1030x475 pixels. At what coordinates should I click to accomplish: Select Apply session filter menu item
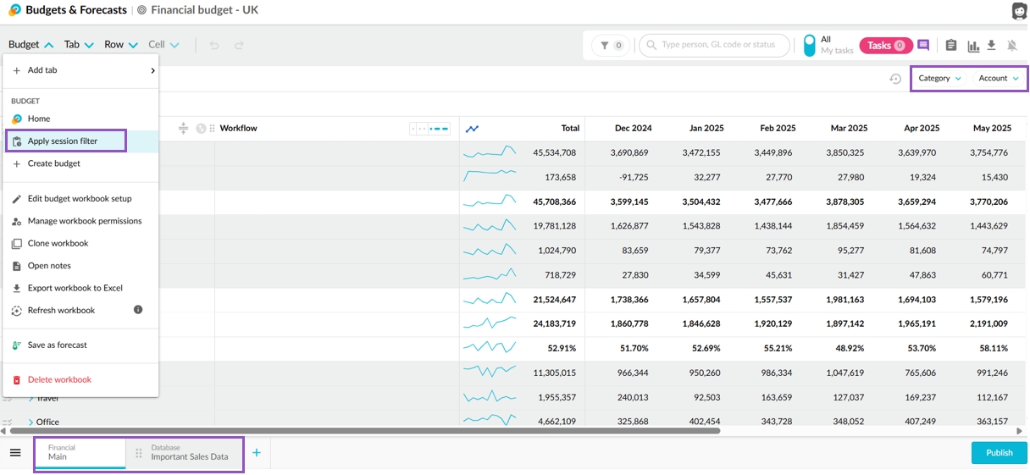(x=63, y=141)
